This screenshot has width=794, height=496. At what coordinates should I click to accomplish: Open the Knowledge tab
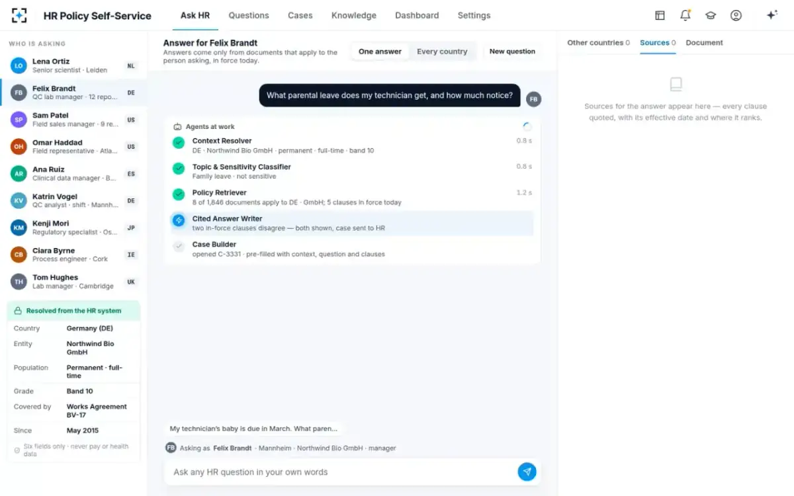click(354, 15)
